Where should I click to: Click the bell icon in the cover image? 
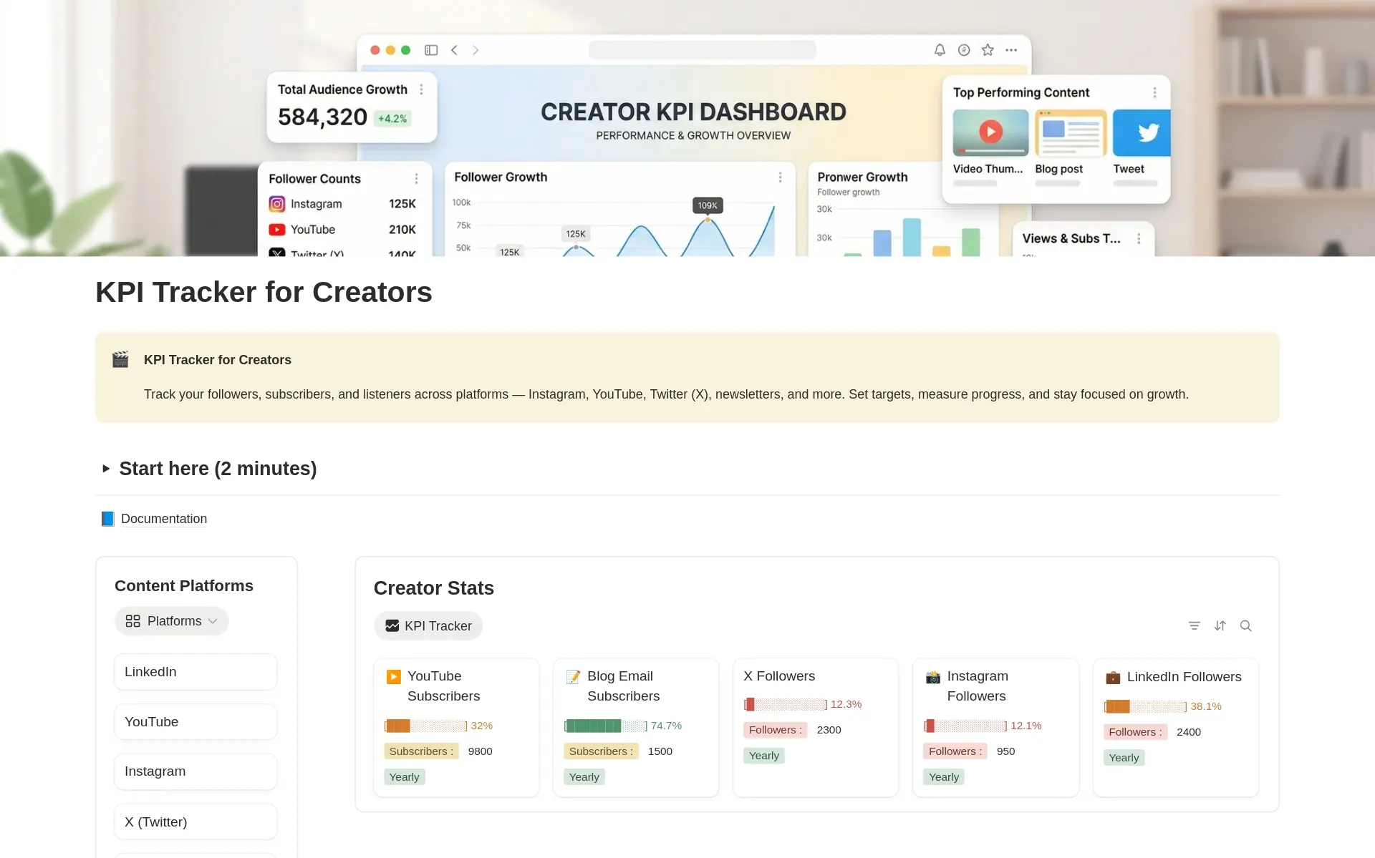tap(940, 50)
